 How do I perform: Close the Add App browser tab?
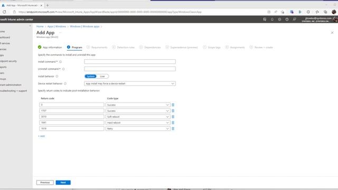[41, 5]
